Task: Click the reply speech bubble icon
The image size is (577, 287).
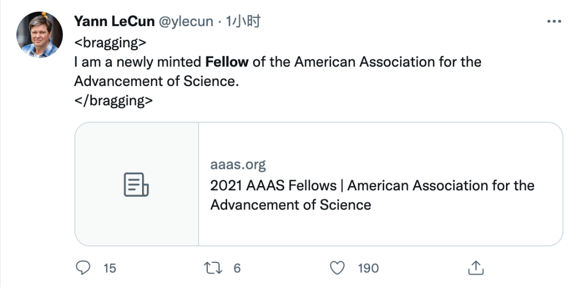Action: 83,267
